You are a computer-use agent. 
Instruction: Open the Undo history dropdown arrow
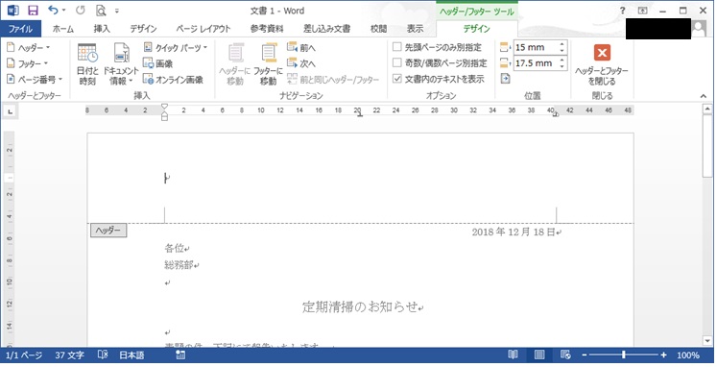point(63,10)
